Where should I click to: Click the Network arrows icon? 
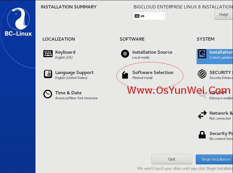[202, 114]
